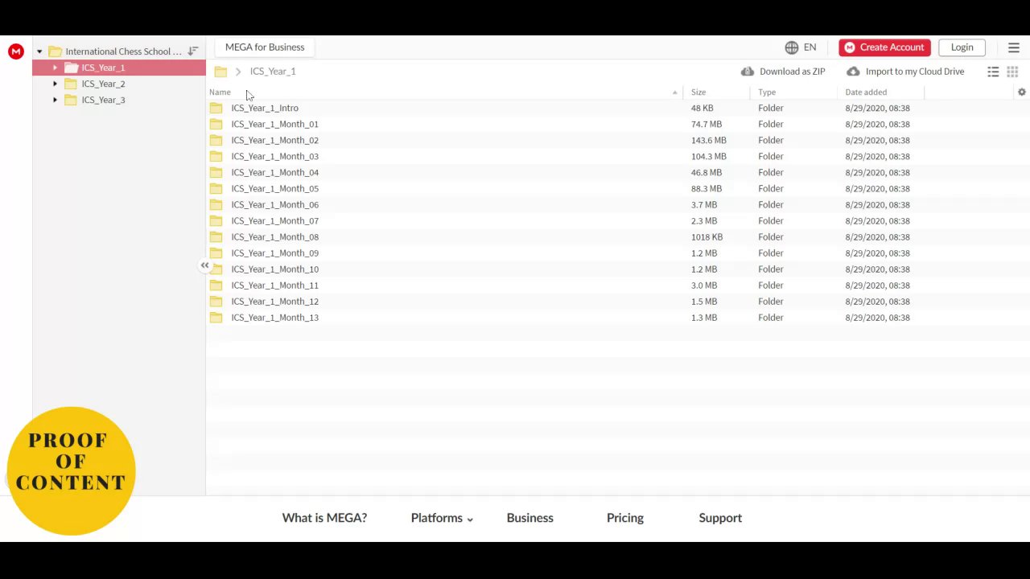Open column settings gear icon
This screenshot has width=1030, height=579.
[1022, 92]
